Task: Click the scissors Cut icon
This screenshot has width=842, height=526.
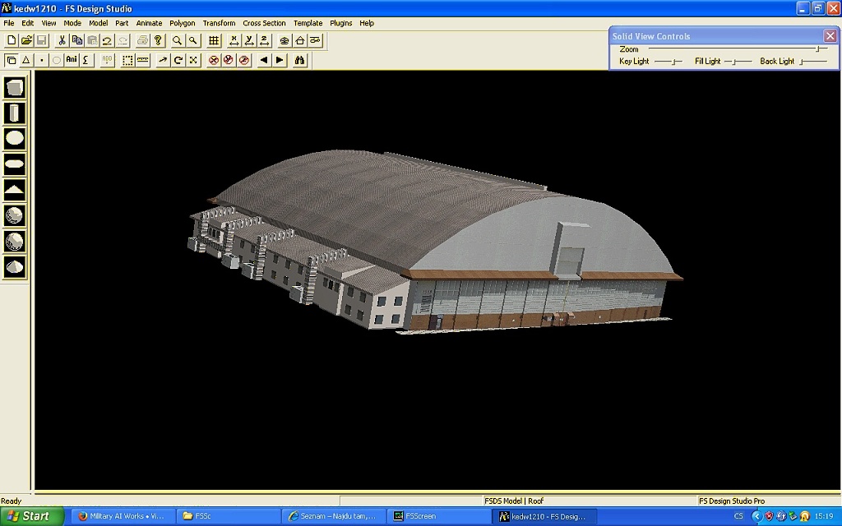Action: (x=62, y=40)
